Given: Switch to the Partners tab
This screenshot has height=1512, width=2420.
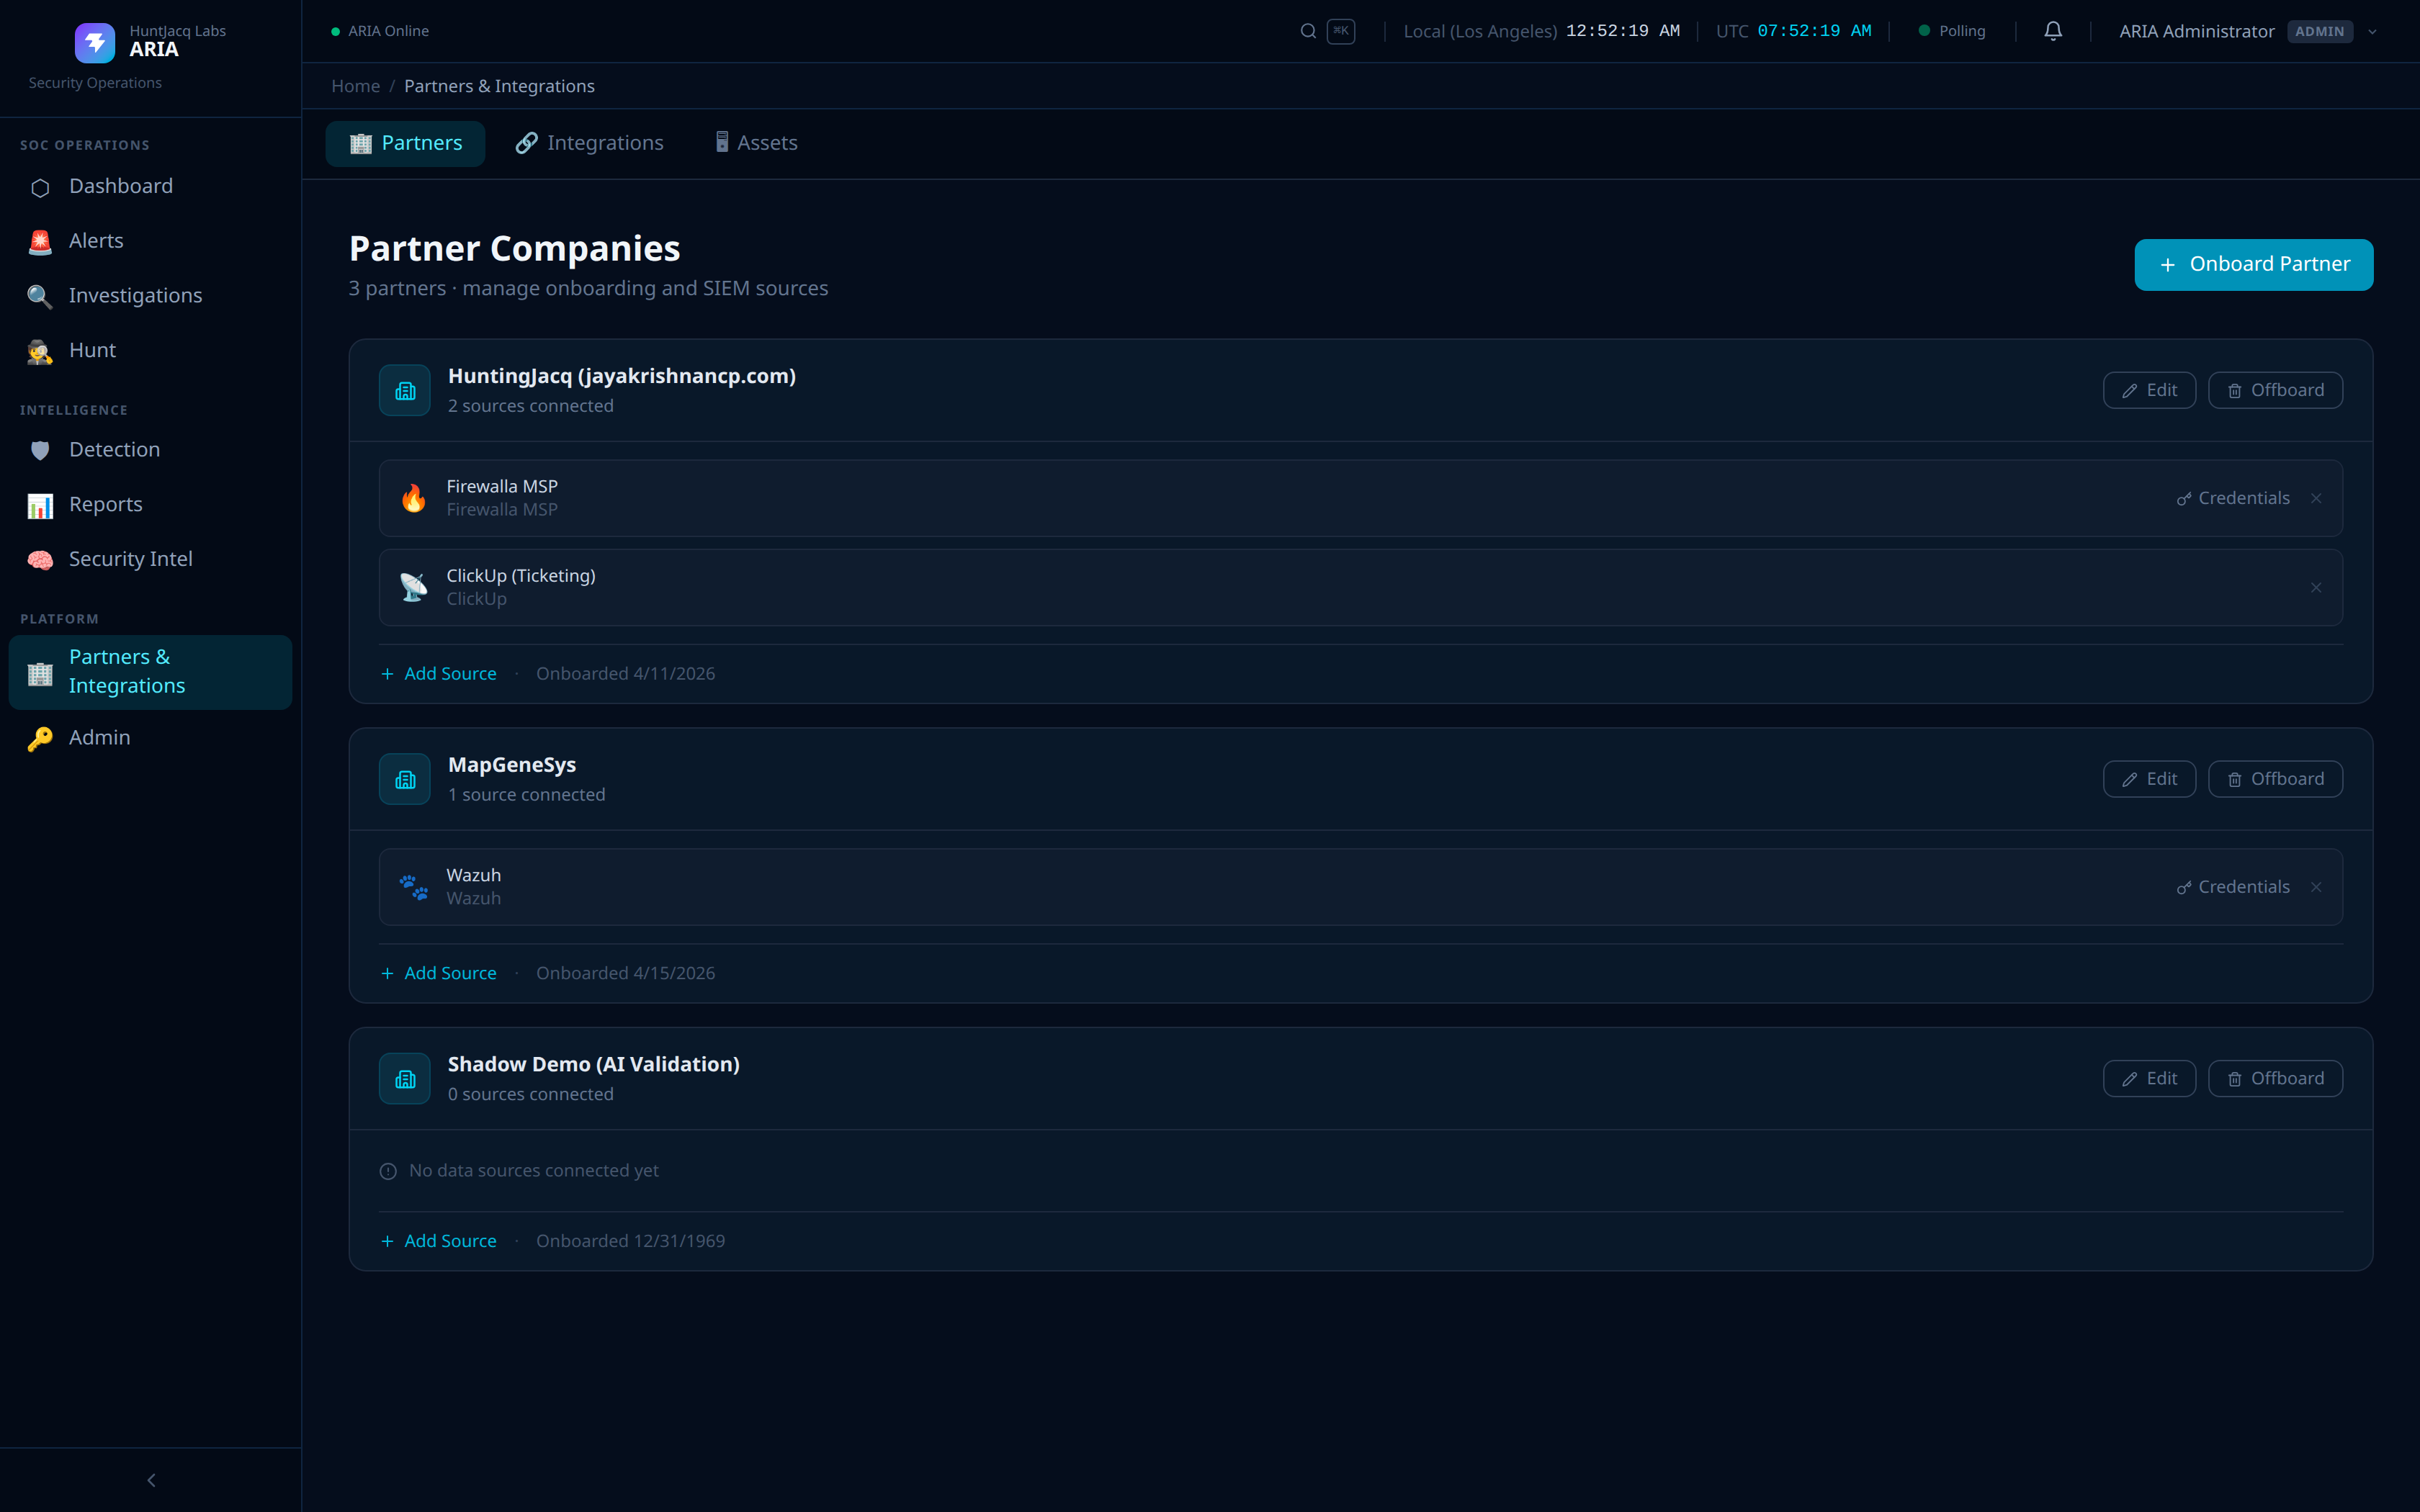Looking at the screenshot, I should click(405, 144).
